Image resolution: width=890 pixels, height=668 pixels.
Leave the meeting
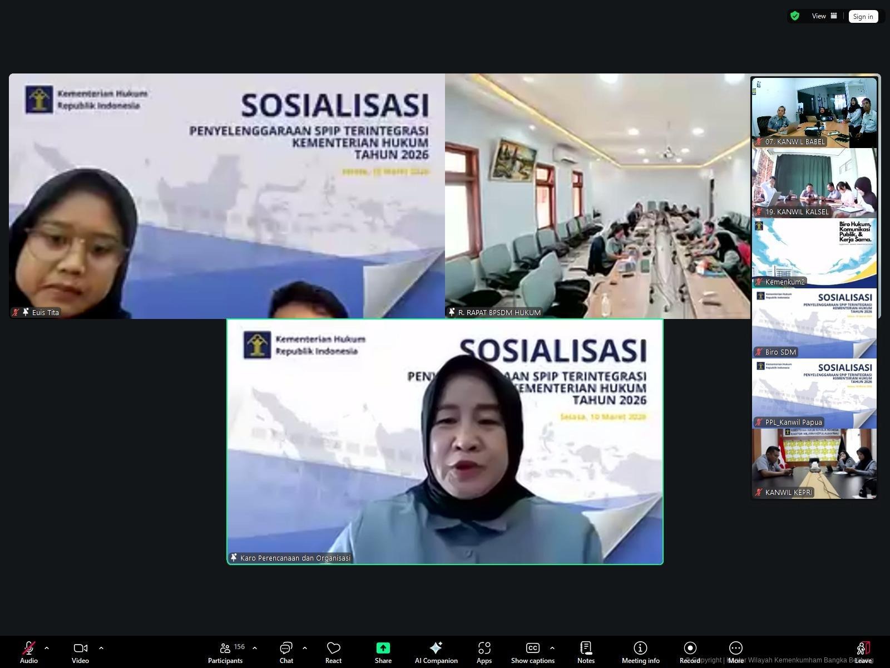(x=863, y=652)
